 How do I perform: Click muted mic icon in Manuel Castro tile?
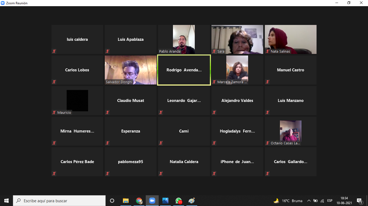tap(268, 82)
